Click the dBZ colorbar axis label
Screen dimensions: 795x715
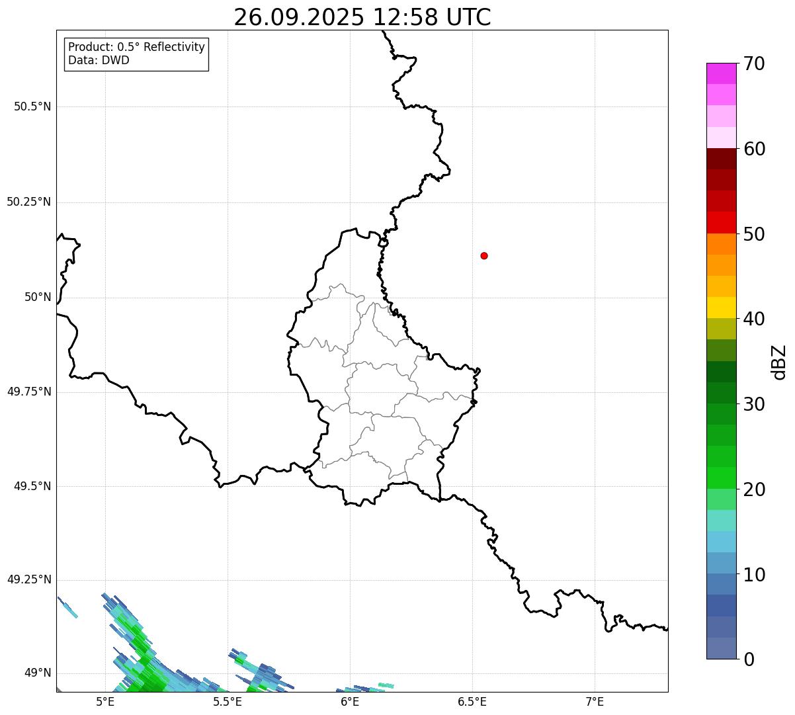pos(779,362)
